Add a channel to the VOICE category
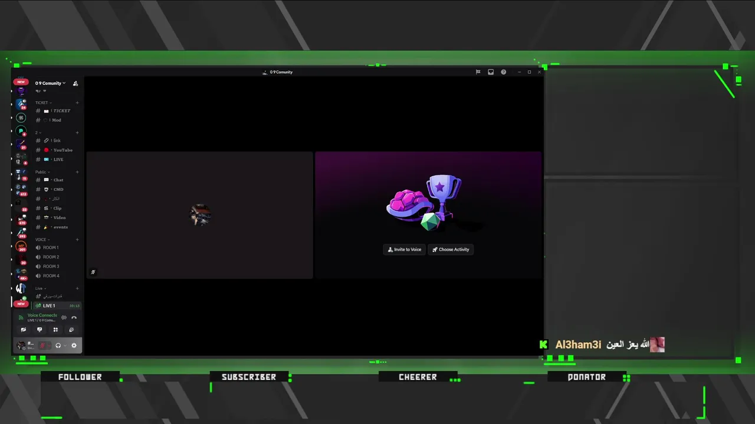Viewport: 755px width, 424px height. click(77, 240)
